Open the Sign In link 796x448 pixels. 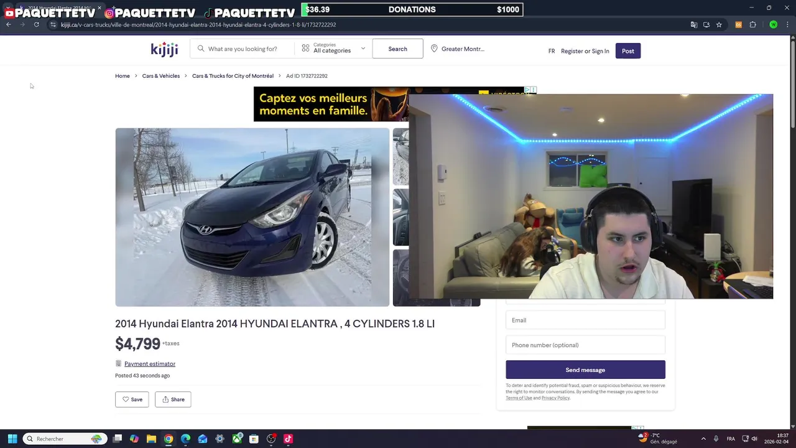[601, 51]
